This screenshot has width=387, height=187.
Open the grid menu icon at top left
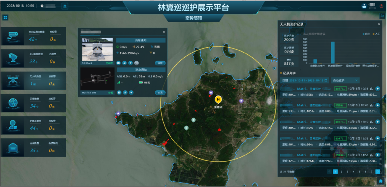tap(5, 17)
